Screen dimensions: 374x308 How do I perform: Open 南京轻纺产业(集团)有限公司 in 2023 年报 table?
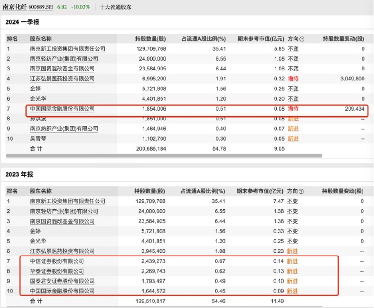click(x=64, y=211)
